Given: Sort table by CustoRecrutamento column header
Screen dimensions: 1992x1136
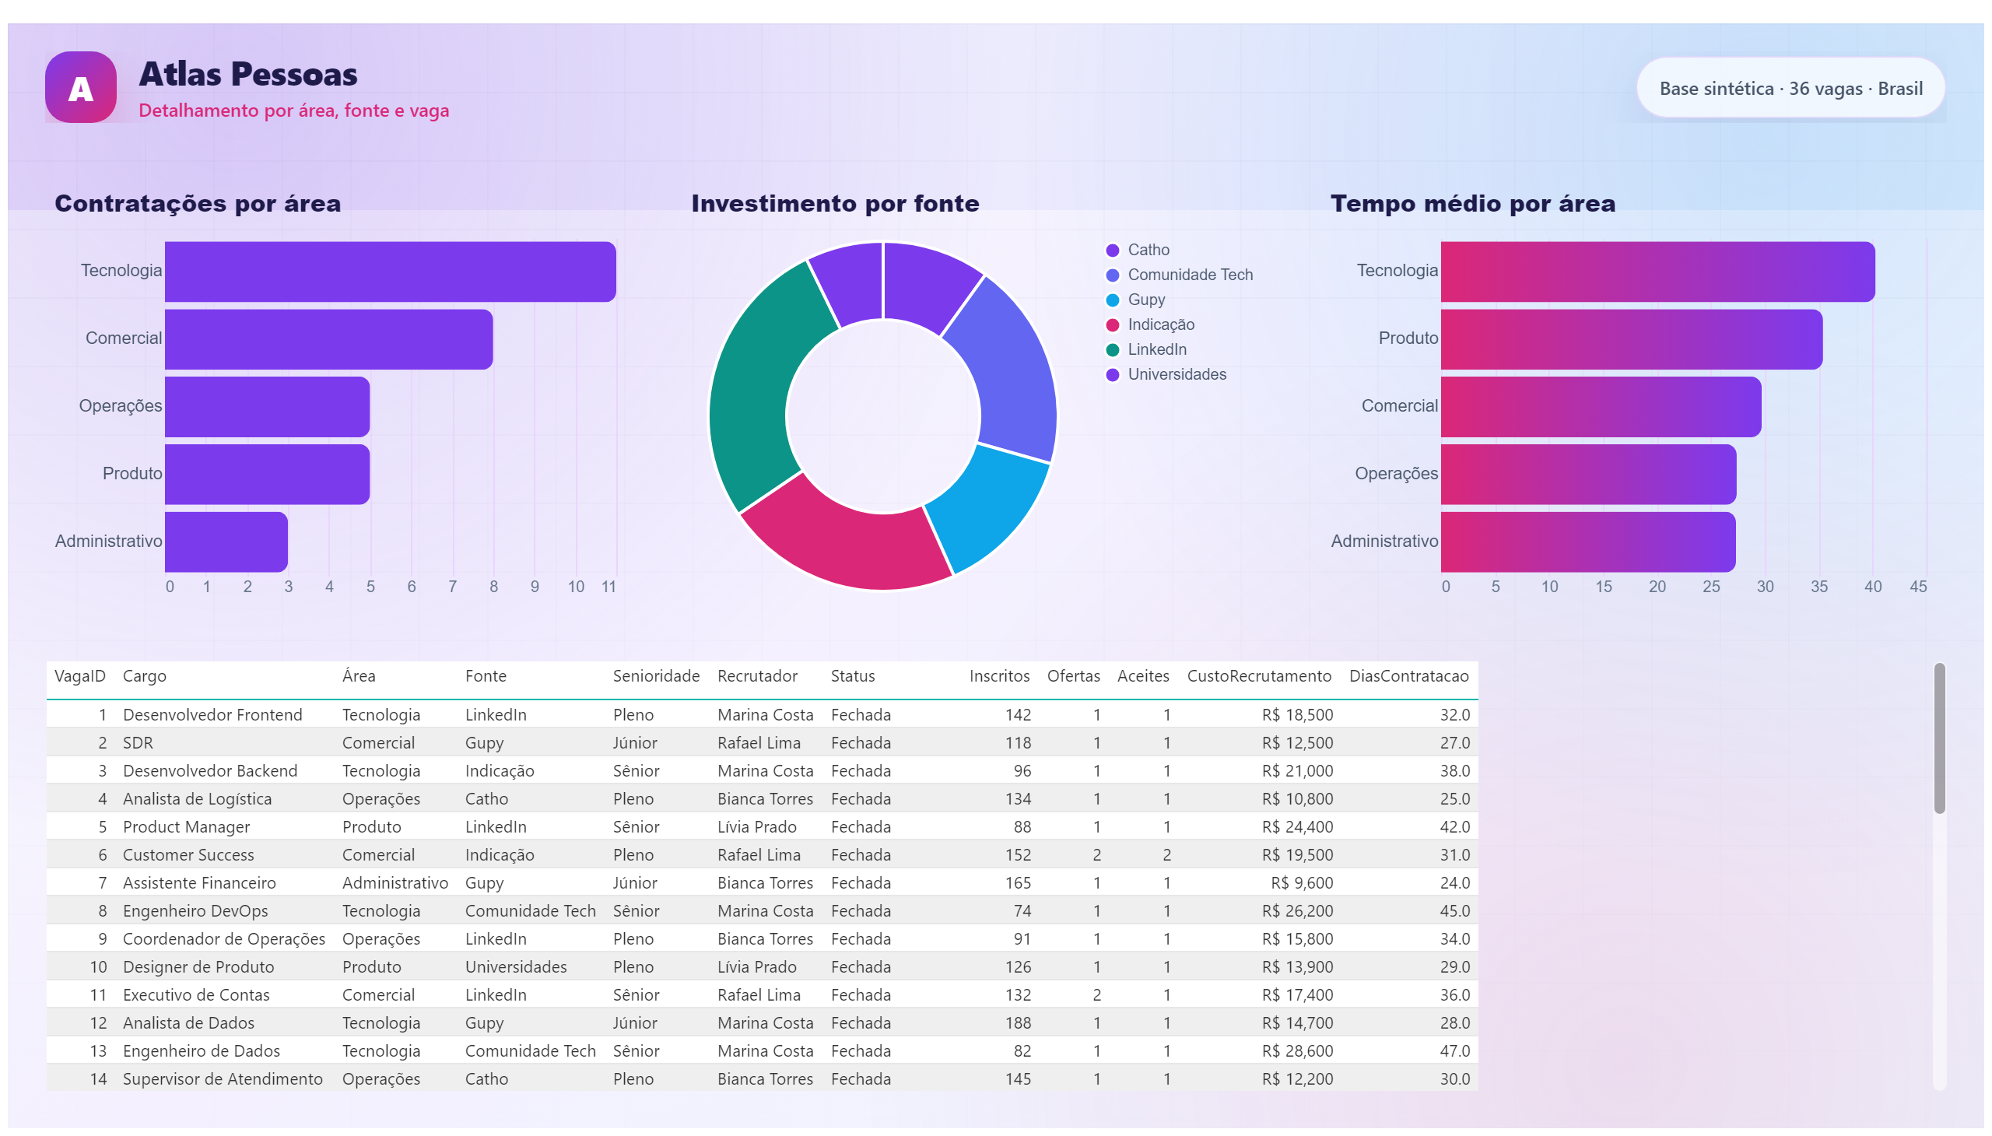Looking at the screenshot, I should coord(1258,676).
